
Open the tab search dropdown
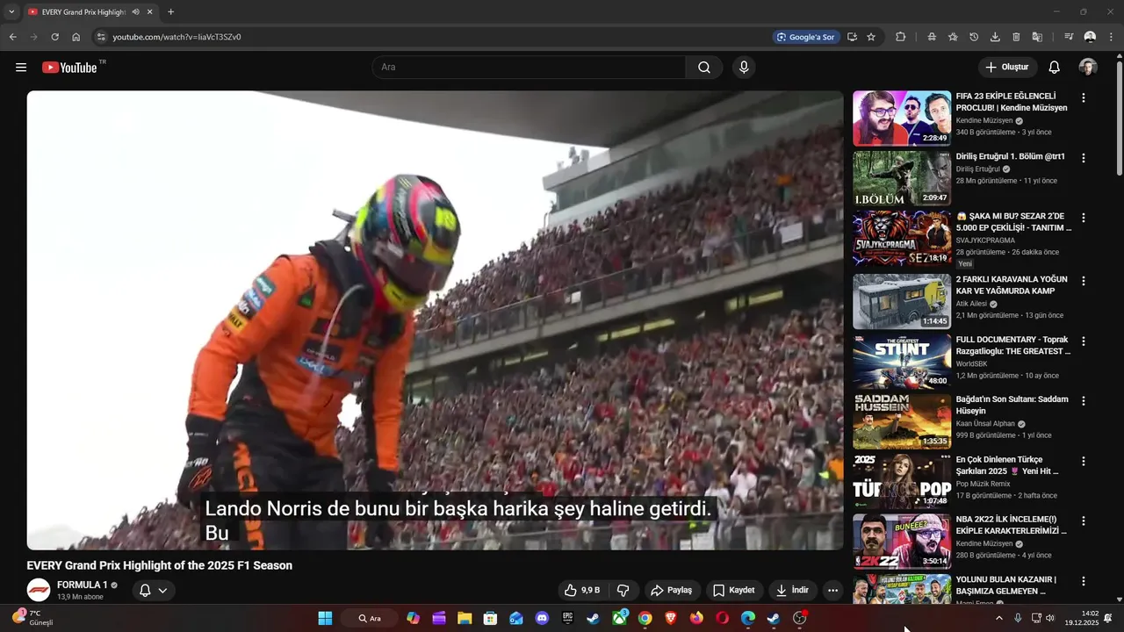tap(11, 12)
